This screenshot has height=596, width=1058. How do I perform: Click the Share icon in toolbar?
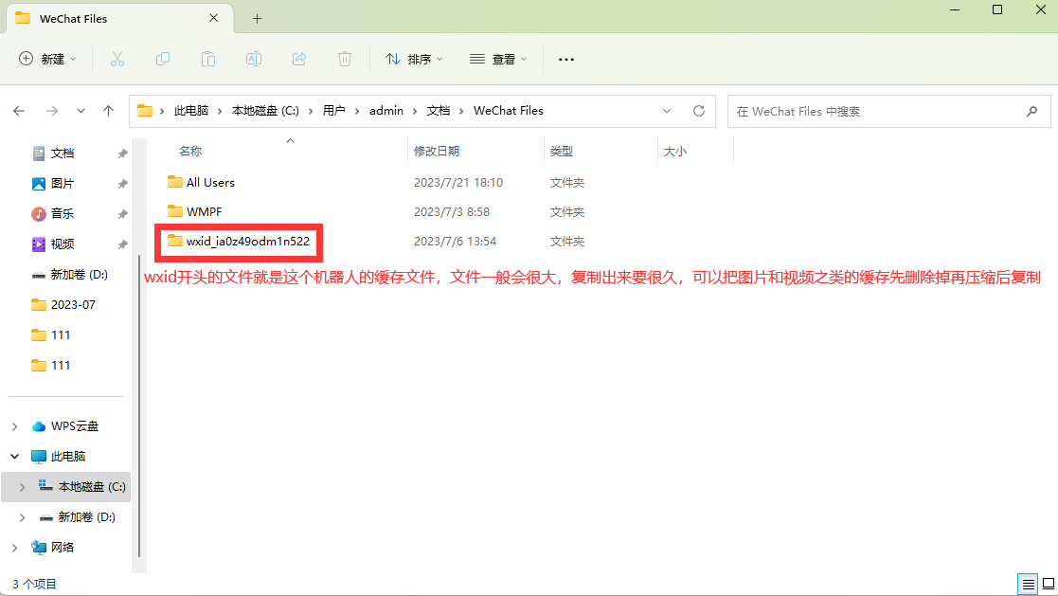(299, 59)
